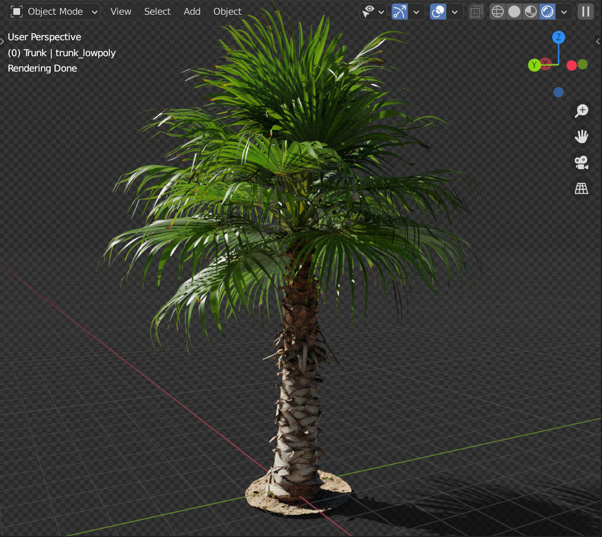Toggle the viewport overlays button
Screen dimensions: 602x537
pyautogui.click(x=438, y=11)
